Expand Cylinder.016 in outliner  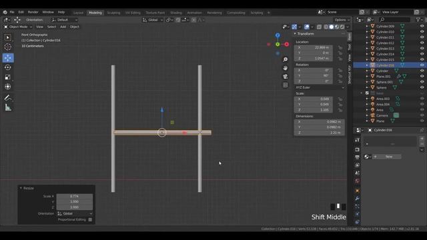[367, 65]
